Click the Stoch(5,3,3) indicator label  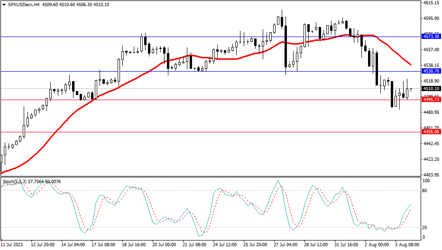[x=14, y=181]
